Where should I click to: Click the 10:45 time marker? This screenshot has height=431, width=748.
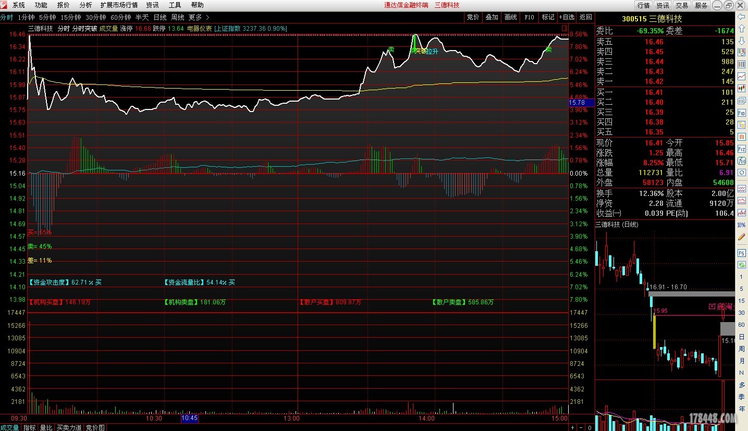[189, 418]
